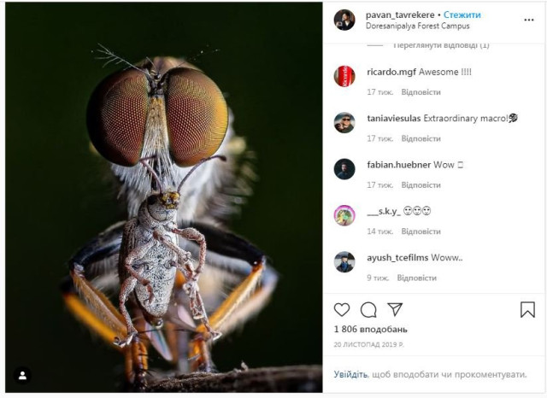This screenshot has height=398, width=547.
Task: Open fabian.huebner's avatar
Action: [x=344, y=168]
